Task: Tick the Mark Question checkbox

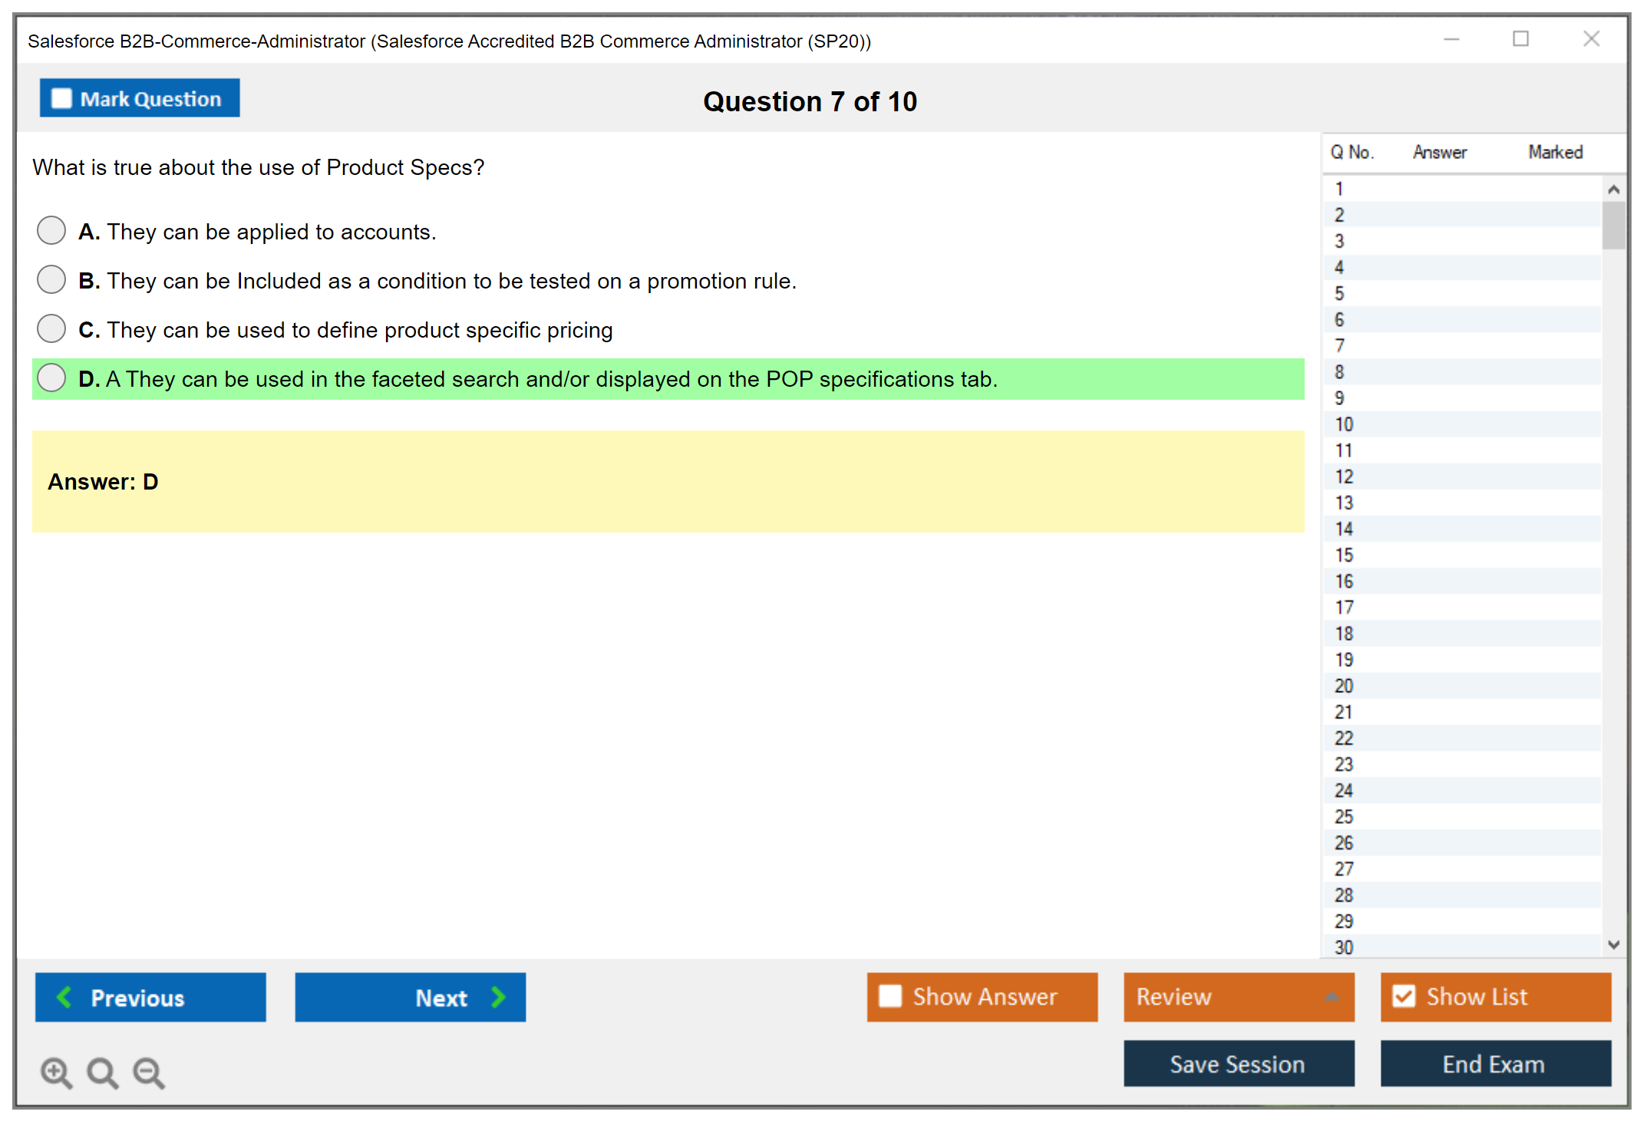Action: [61, 98]
